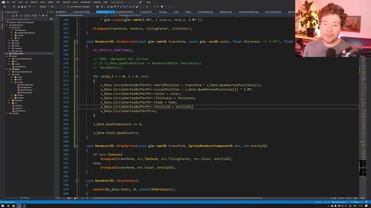Open the VIEW menu
Screen dimensions: 371x208
tap(20, 2)
